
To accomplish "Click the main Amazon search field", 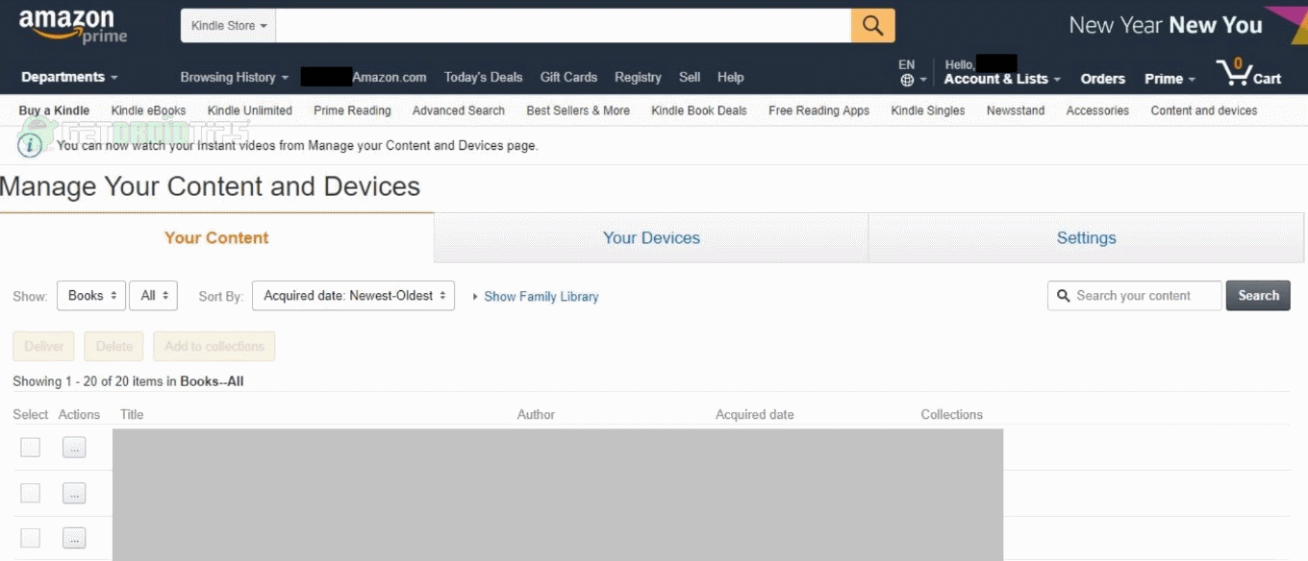I will click(564, 26).
